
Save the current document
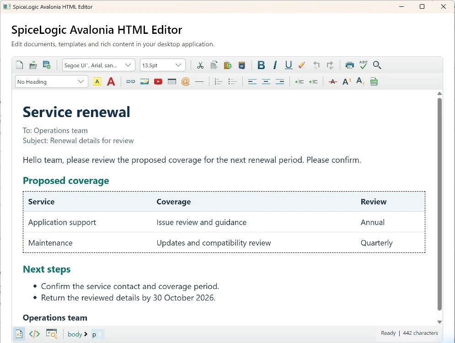click(47, 65)
